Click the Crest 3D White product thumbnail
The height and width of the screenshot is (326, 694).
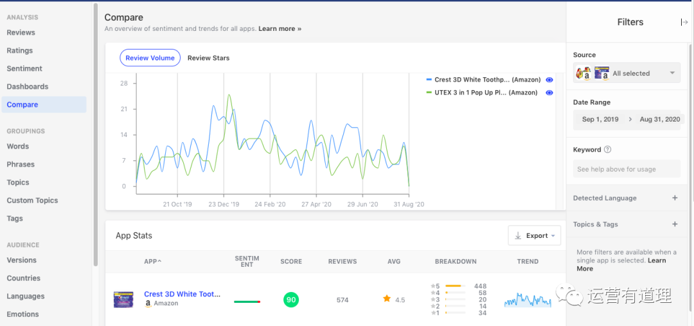(123, 299)
